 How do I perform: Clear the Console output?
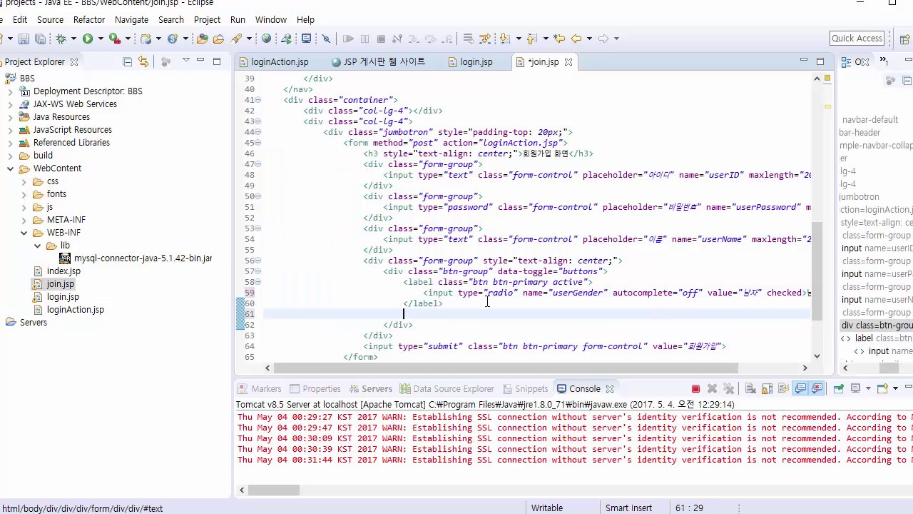750,389
